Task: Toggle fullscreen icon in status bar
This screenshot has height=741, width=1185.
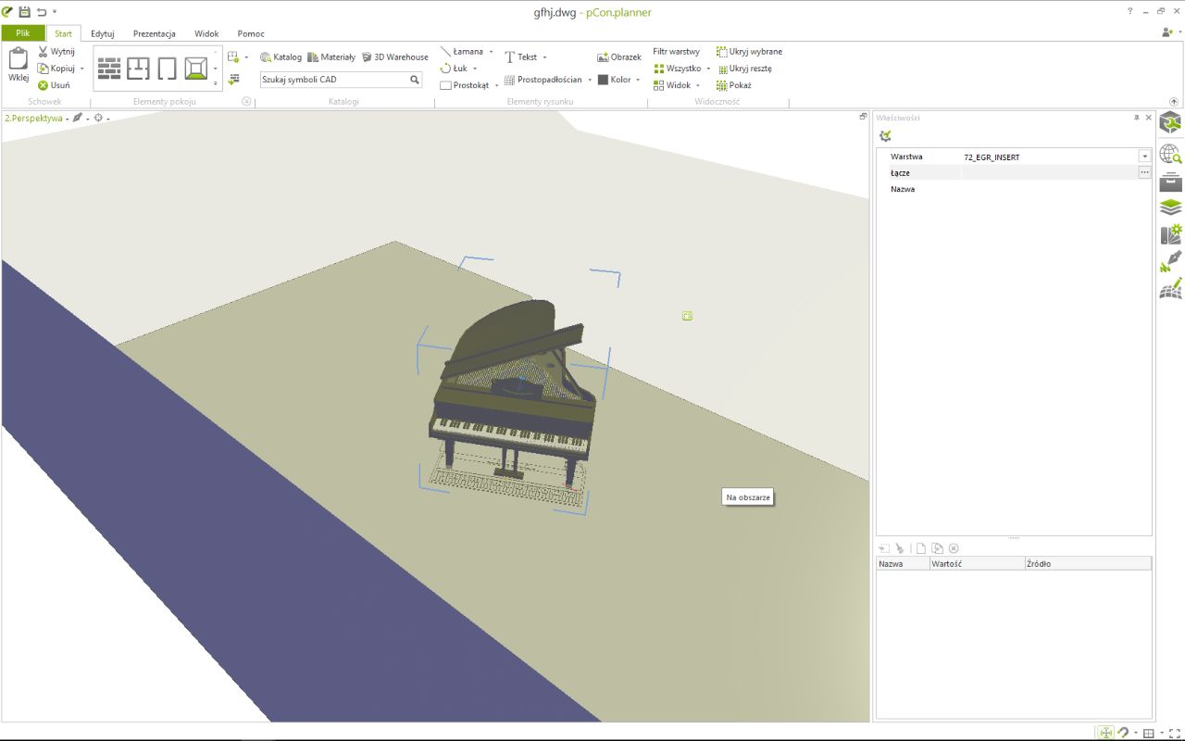Action: (x=1175, y=733)
